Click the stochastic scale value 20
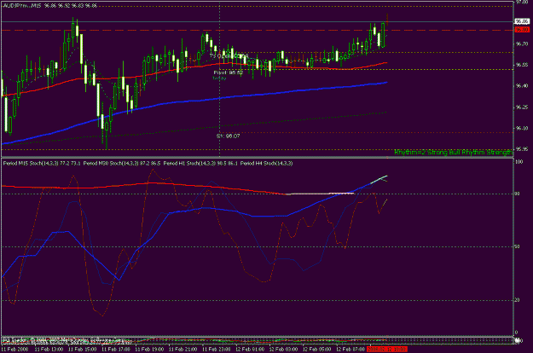The width and height of the screenshot is (533, 353). pos(517,300)
